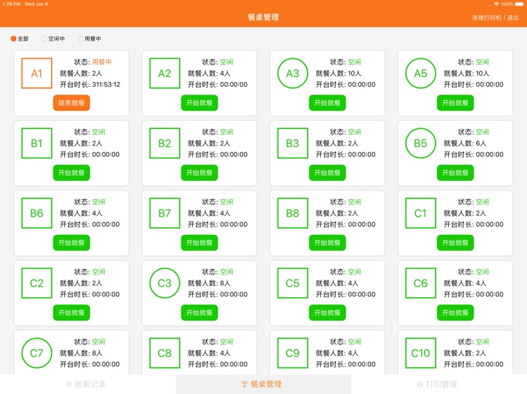The width and height of the screenshot is (527, 394).
Task: Select the C9 square table icon
Action: 293,353
